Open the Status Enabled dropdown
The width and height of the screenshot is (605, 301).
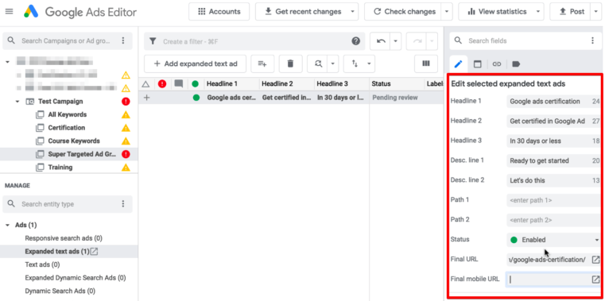point(553,240)
